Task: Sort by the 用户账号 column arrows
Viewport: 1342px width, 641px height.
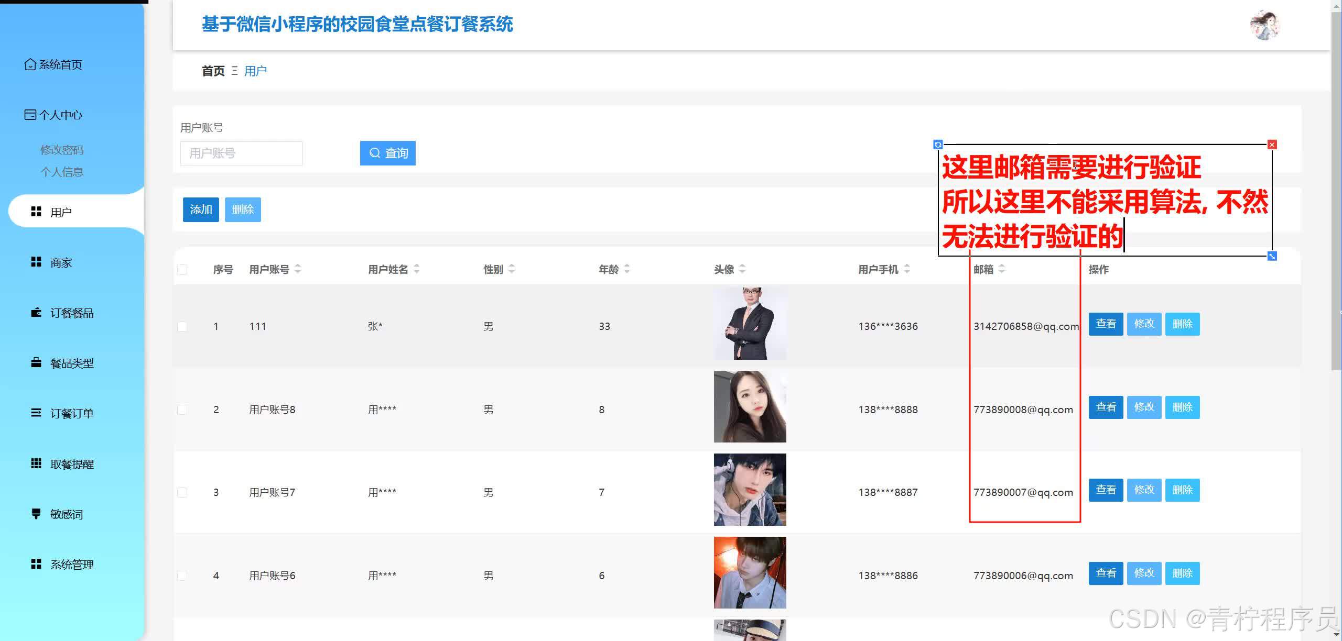Action: pyautogui.click(x=298, y=269)
